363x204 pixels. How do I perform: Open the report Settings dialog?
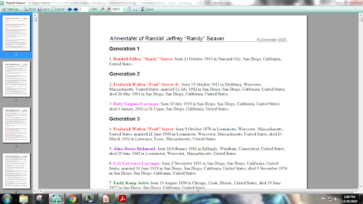11,9
